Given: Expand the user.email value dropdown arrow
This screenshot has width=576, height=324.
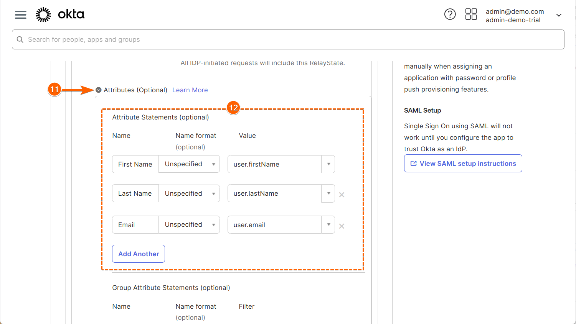Looking at the screenshot, I should click(x=328, y=225).
